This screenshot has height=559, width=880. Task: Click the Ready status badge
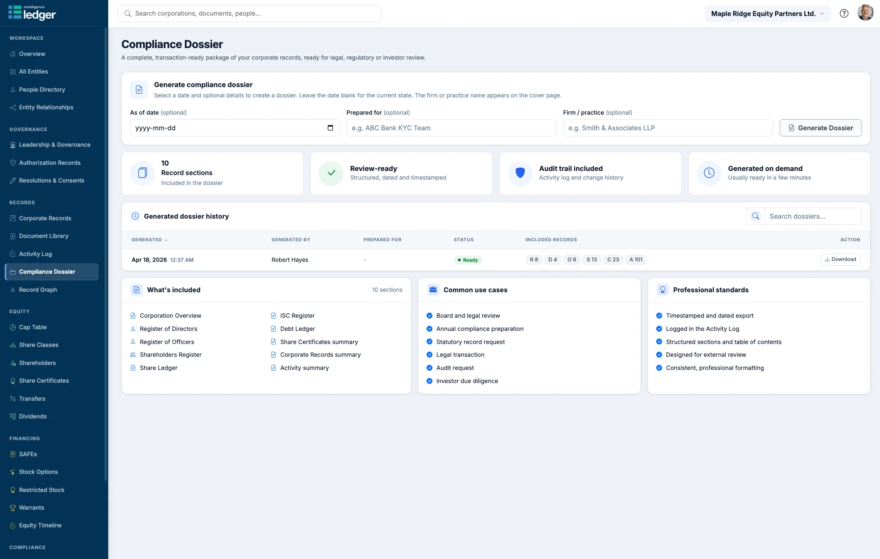[x=468, y=260]
